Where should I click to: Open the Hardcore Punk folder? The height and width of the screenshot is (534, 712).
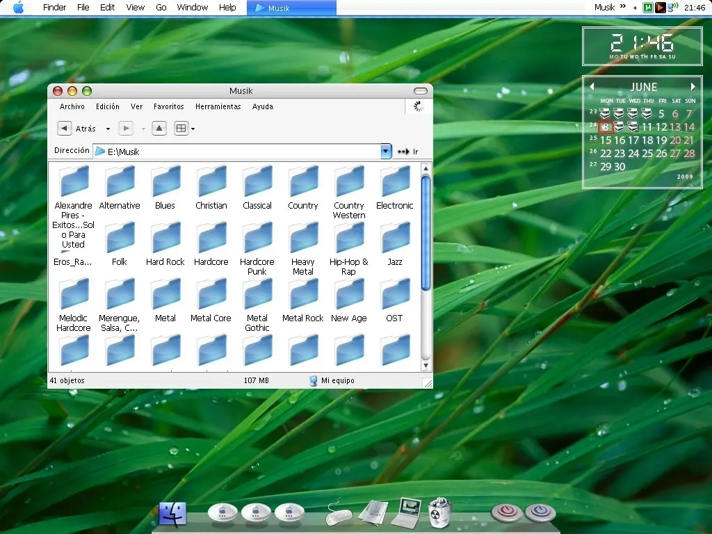pyautogui.click(x=257, y=249)
